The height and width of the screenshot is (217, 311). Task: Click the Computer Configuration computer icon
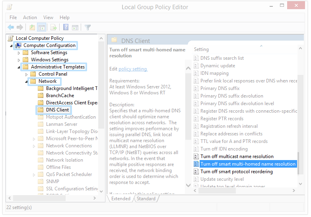(x=18, y=45)
